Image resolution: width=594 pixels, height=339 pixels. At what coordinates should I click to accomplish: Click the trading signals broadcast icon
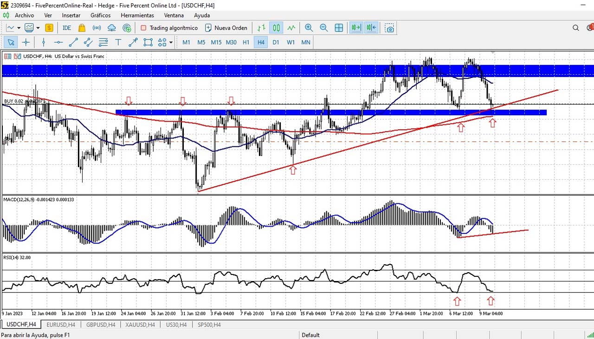97,28
